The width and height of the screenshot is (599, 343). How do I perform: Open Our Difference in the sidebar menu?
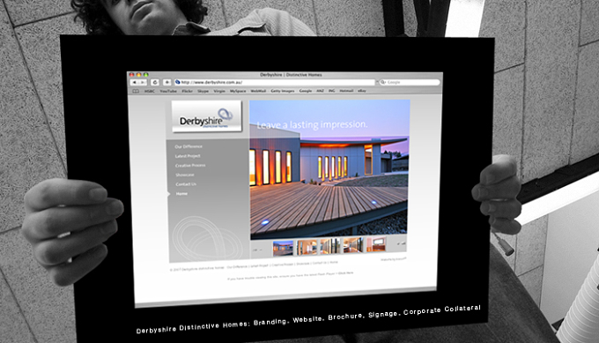(x=189, y=146)
